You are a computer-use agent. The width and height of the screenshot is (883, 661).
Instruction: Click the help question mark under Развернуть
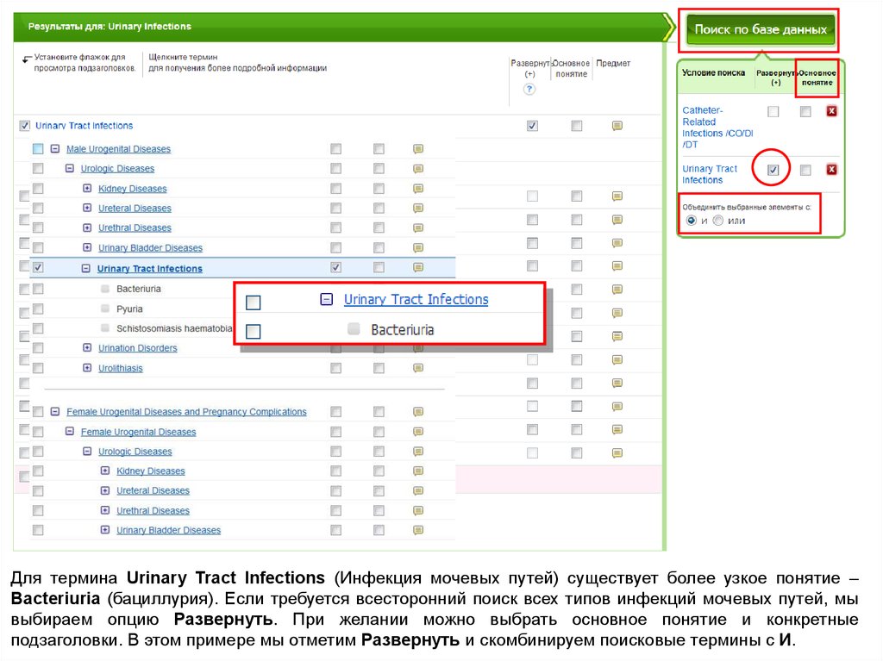click(x=529, y=89)
